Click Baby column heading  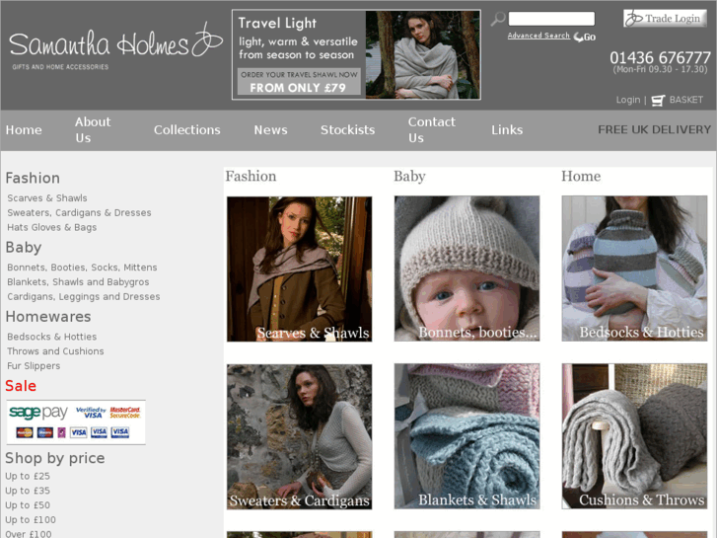[x=409, y=177]
